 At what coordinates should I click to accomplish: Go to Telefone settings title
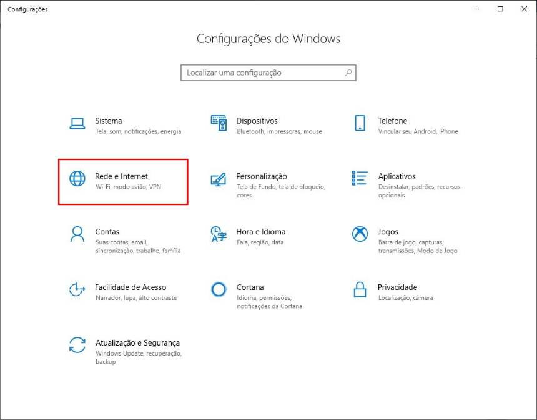[393, 121]
